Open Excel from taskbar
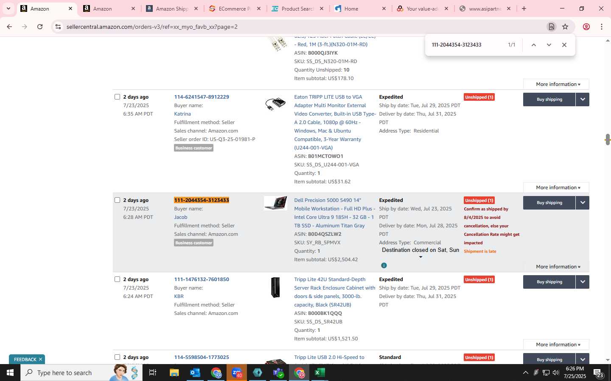Image resolution: width=611 pixels, height=381 pixels. click(320, 373)
